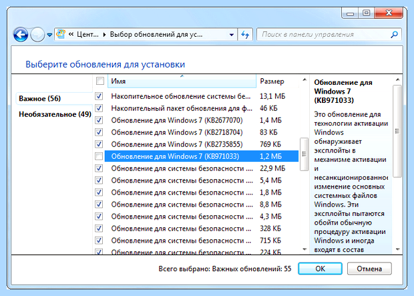The height and width of the screenshot is (296, 414).
Task: Uncheck the 715 КБ security update checkbox
Action: [99, 241]
